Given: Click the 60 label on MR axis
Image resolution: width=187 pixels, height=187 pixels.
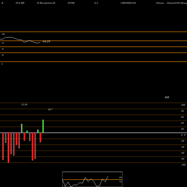Looking at the screenshot, I should [x=183, y=117].
